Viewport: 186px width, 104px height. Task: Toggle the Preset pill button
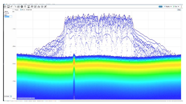point(160,6)
